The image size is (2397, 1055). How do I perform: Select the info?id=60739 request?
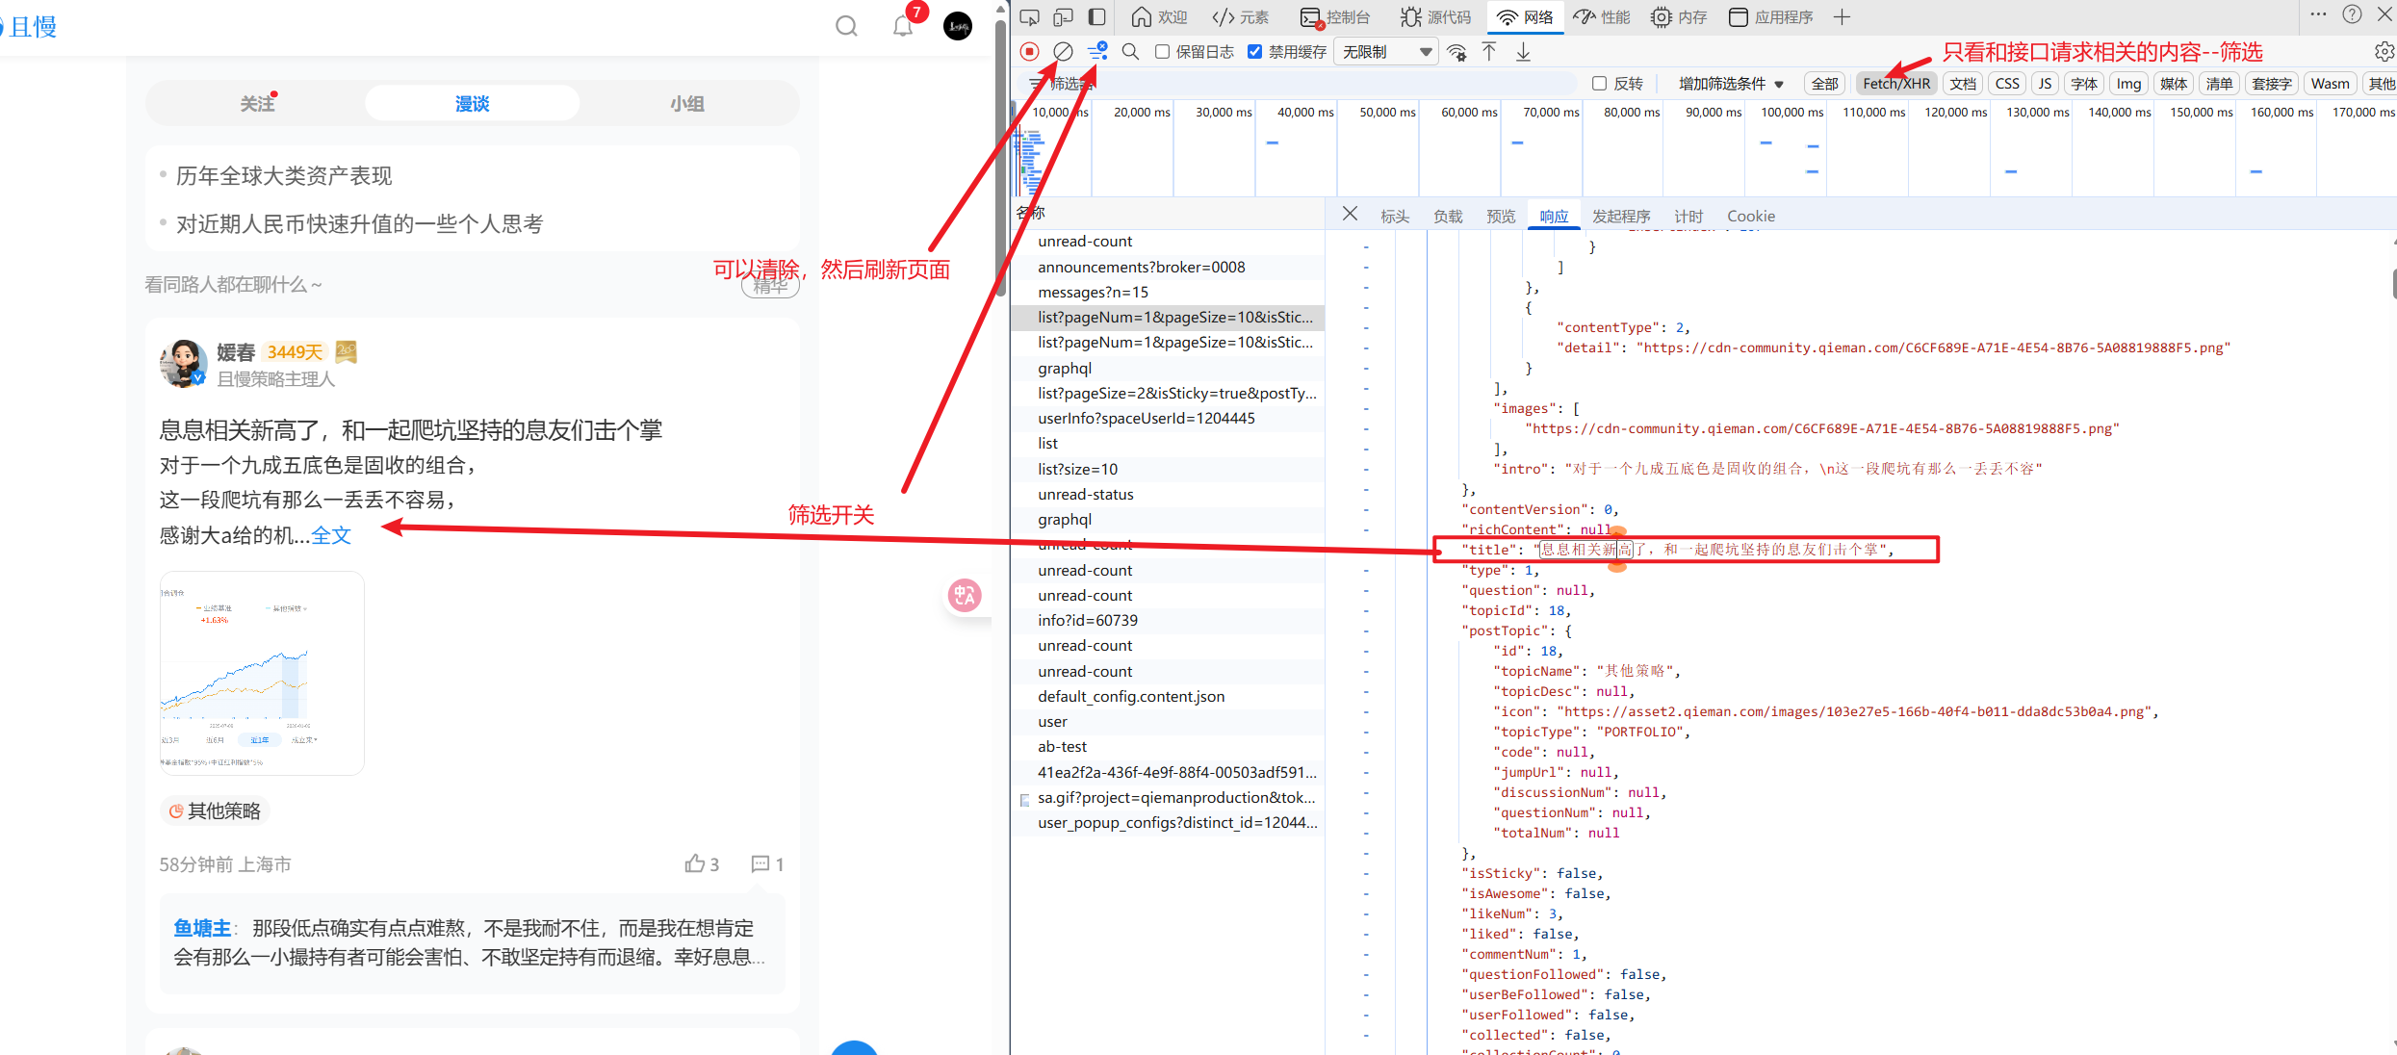1087,621
